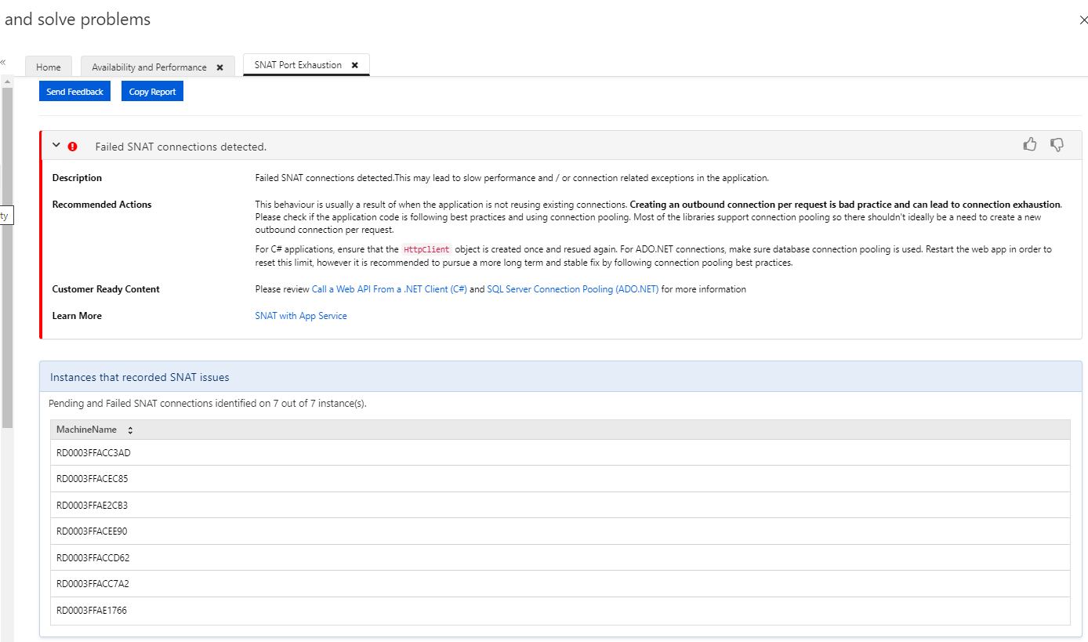Open the SNAT with App Service link

tap(300, 315)
